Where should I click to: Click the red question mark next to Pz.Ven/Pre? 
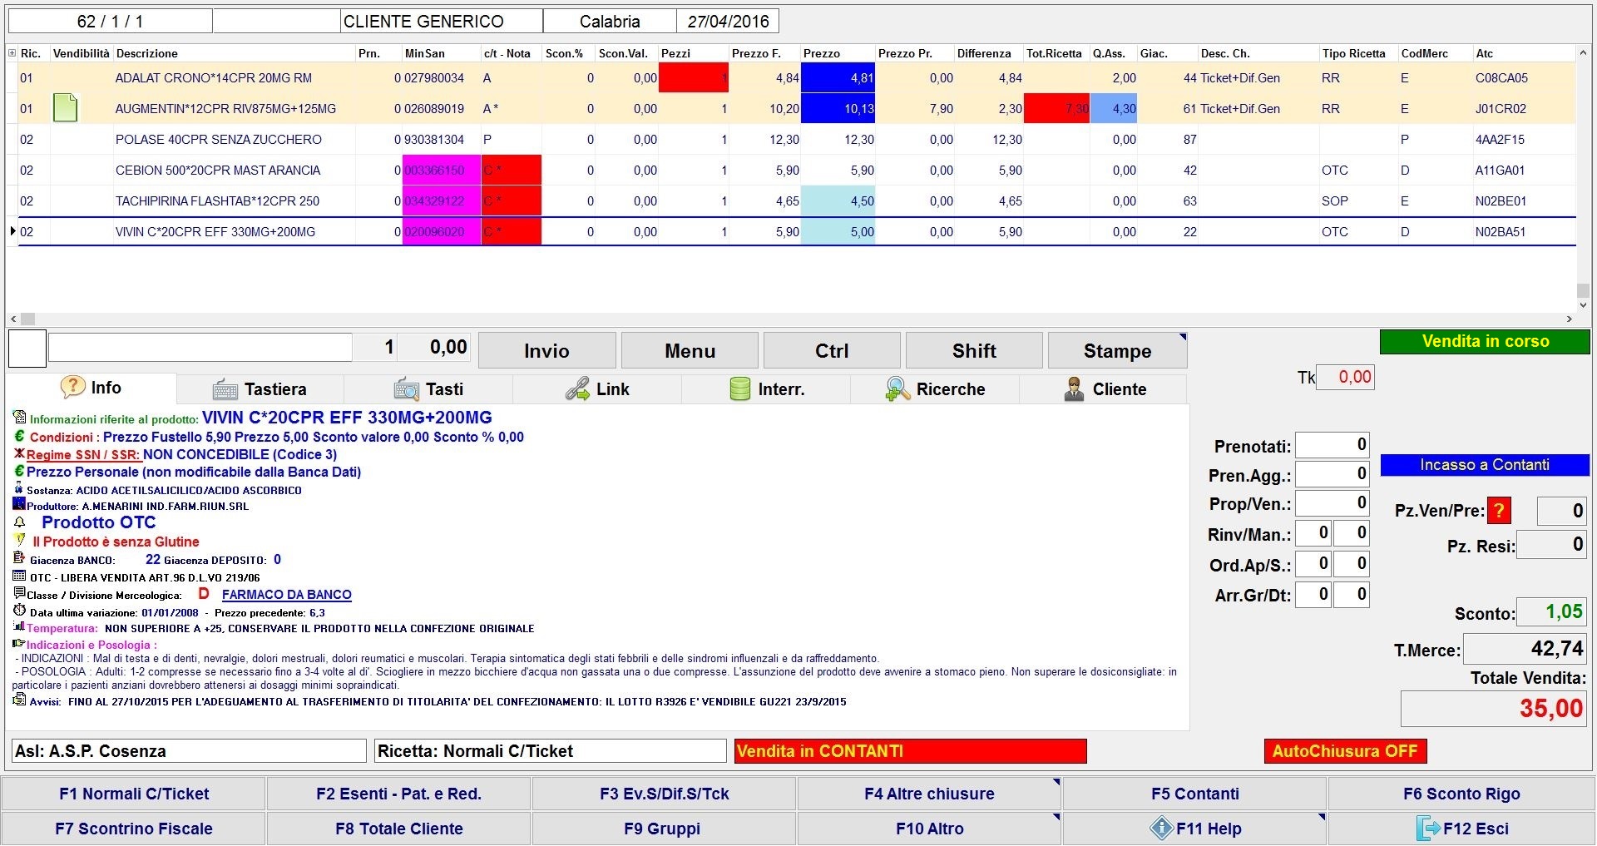tap(1499, 511)
